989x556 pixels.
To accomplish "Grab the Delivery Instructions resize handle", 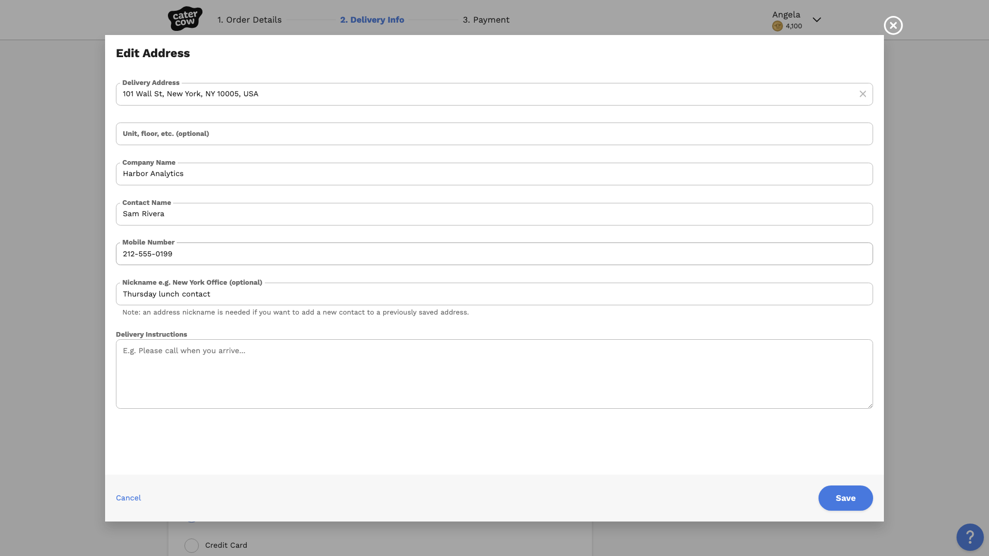I will pyautogui.click(x=869, y=405).
